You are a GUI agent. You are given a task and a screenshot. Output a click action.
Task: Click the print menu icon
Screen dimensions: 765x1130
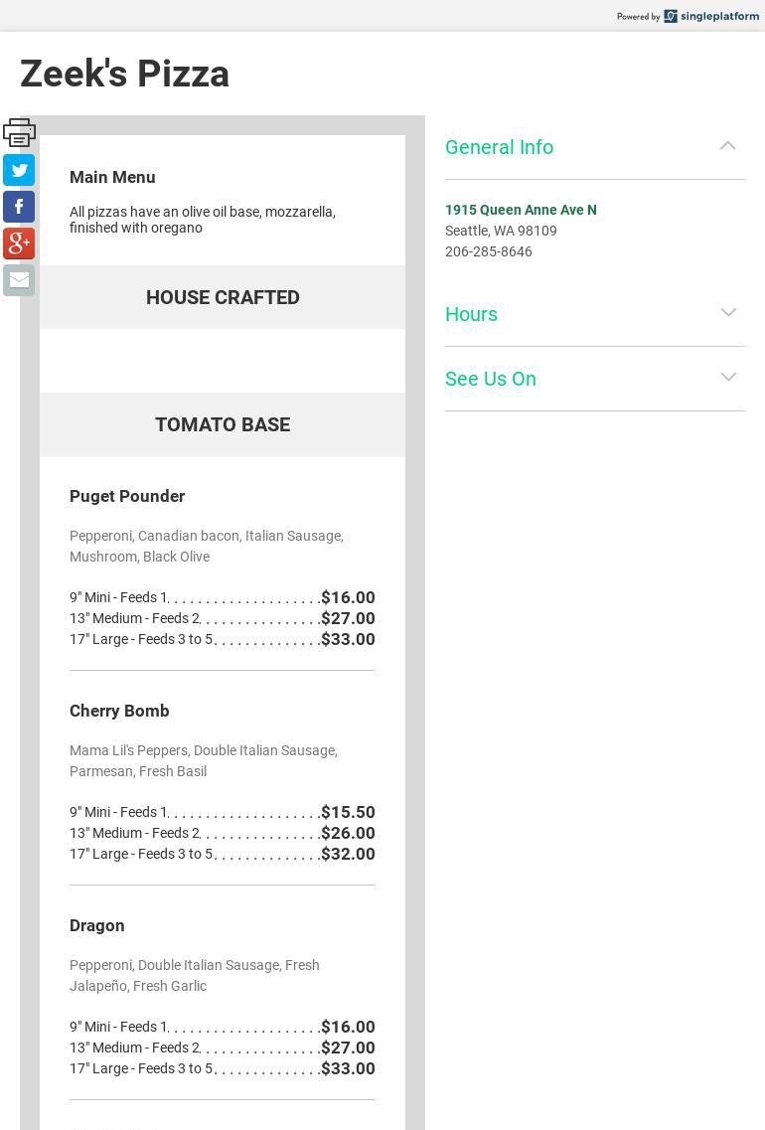tap(19, 132)
